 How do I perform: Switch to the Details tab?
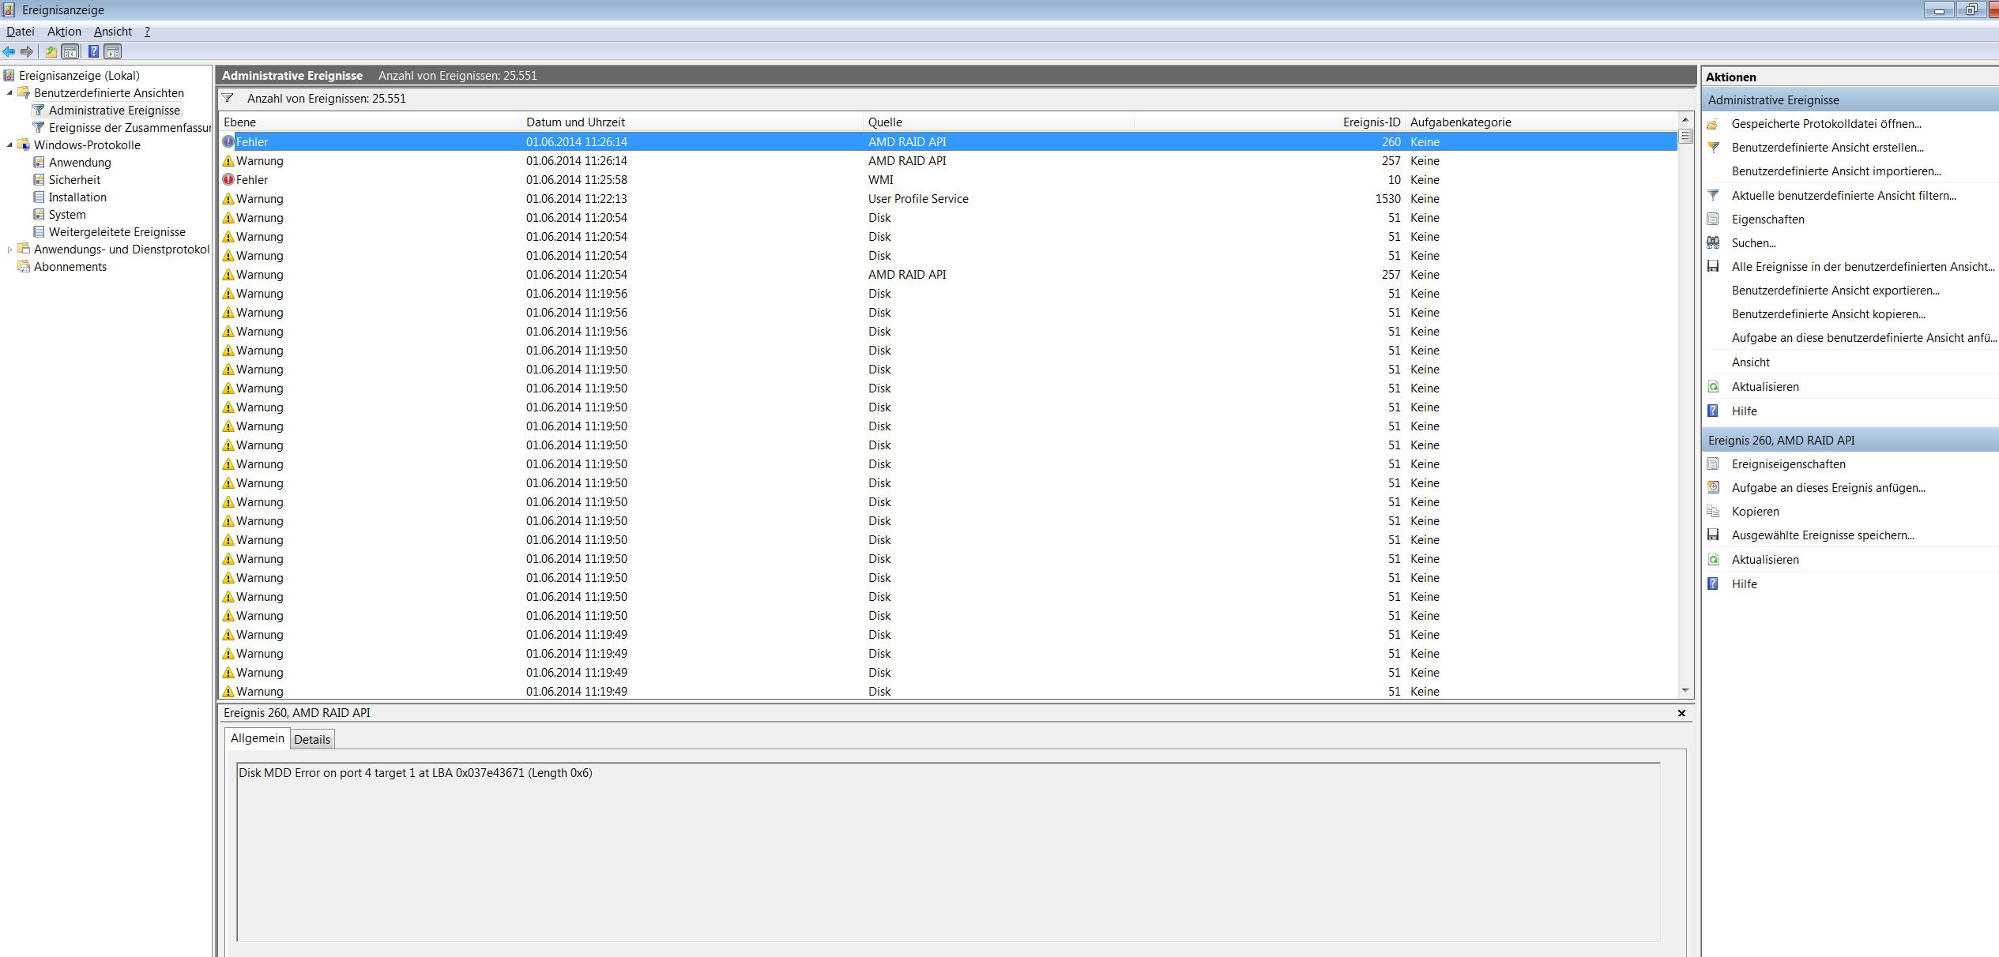(312, 740)
